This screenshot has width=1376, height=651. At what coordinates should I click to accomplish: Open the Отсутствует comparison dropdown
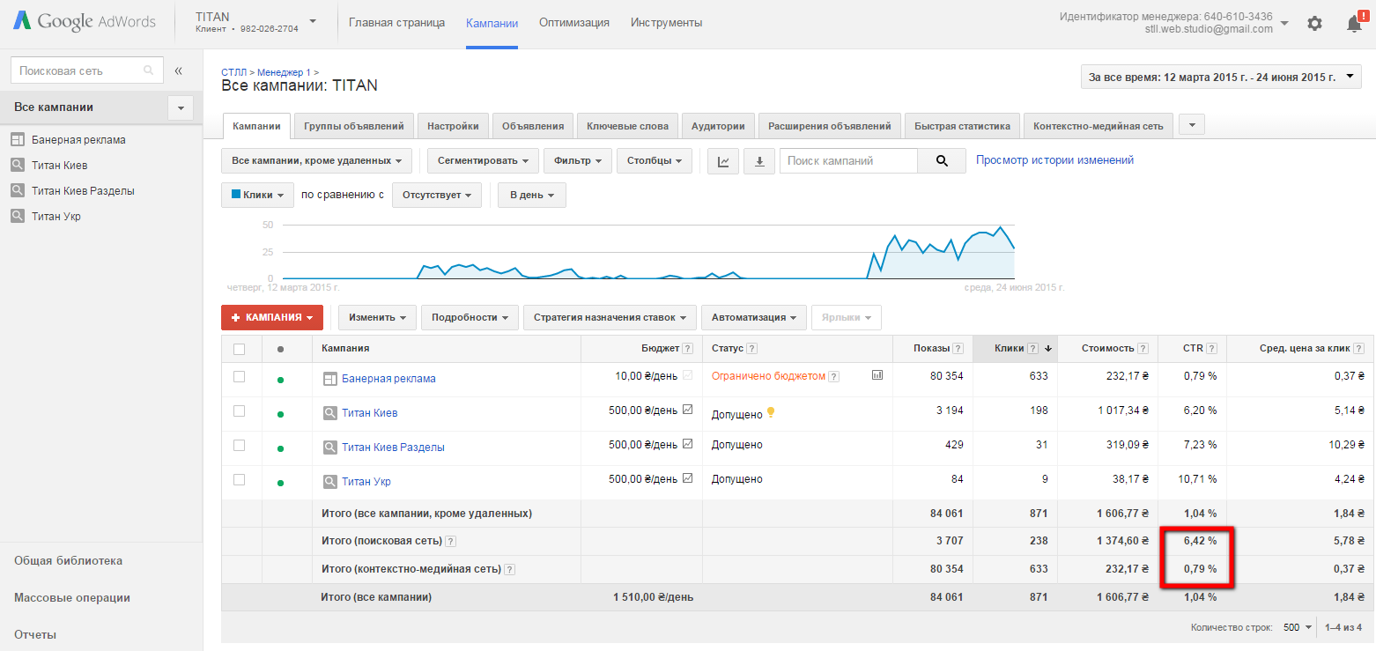coord(437,195)
